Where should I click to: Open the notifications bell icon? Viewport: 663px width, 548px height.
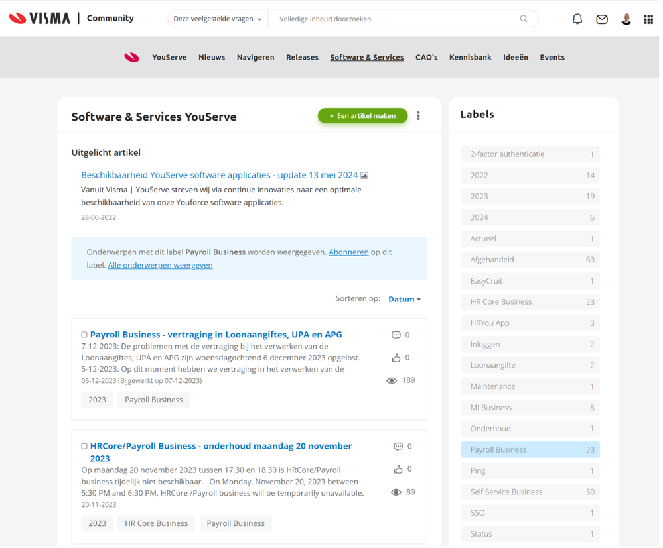pos(577,19)
